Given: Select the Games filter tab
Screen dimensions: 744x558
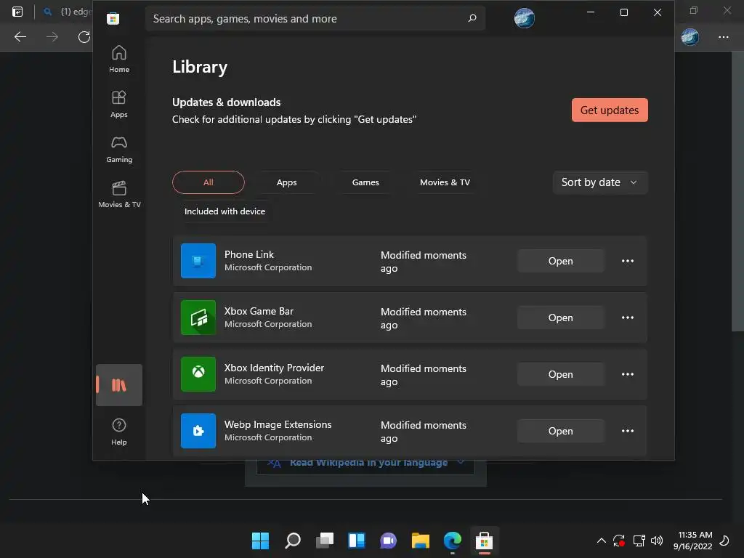Looking at the screenshot, I should [365, 182].
